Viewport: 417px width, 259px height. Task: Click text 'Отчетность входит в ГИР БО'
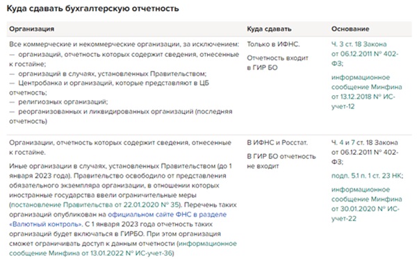(x=277, y=62)
